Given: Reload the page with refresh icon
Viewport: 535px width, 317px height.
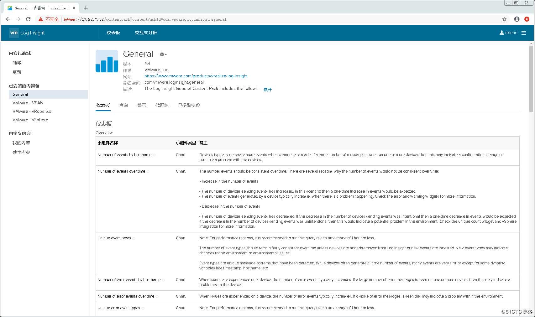Looking at the screenshot, I should click(28, 19).
